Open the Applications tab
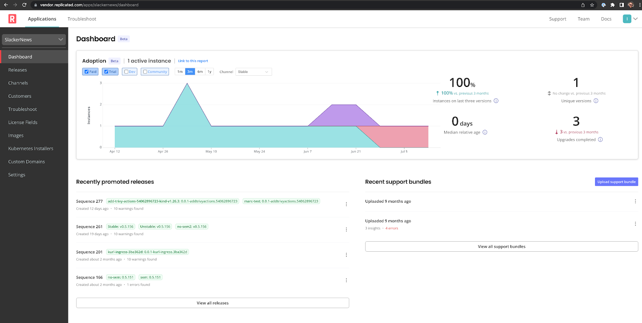The width and height of the screenshot is (642, 323). point(42,19)
